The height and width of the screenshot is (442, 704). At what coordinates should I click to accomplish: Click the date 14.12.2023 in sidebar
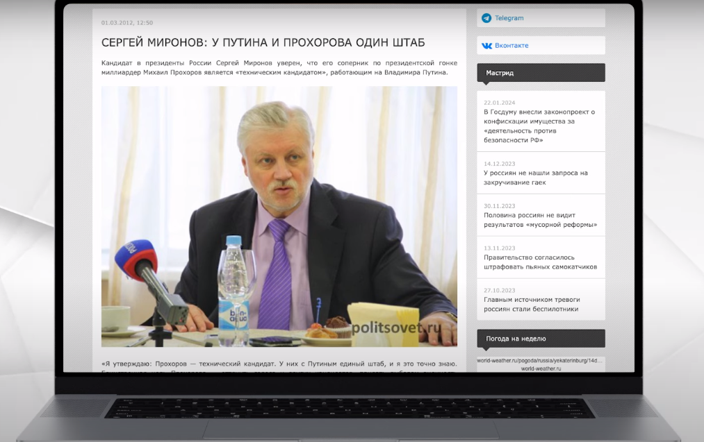(499, 164)
